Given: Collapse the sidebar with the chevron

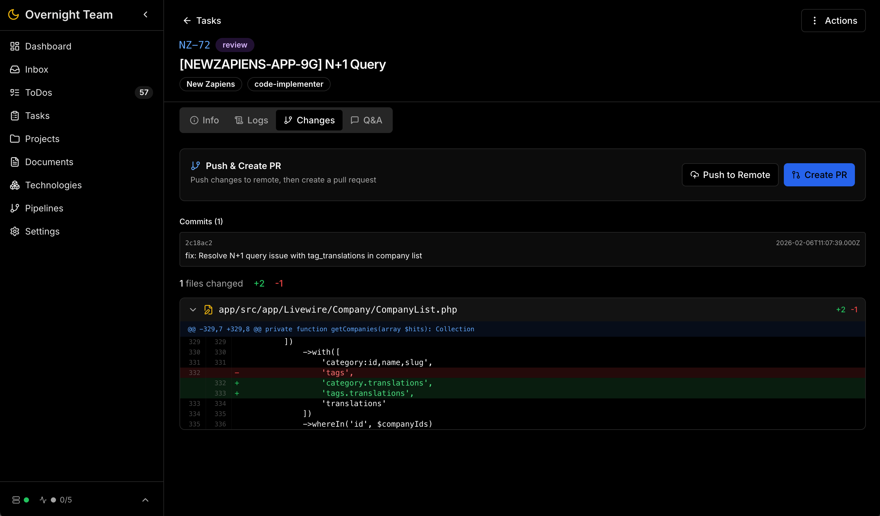Looking at the screenshot, I should point(146,15).
